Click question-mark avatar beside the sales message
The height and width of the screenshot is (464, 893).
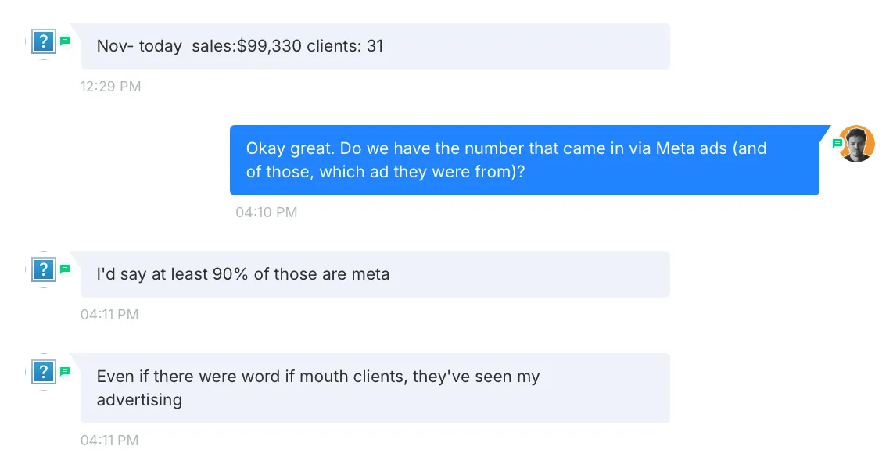pyautogui.click(x=44, y=41)
